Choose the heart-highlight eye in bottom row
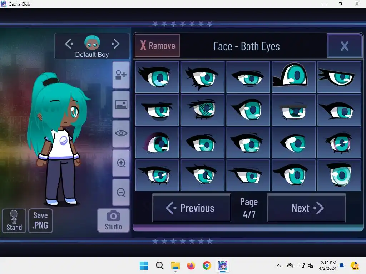The height and width of the screenshot is (274, 366). pyautogui.click(x=294, y=175)
